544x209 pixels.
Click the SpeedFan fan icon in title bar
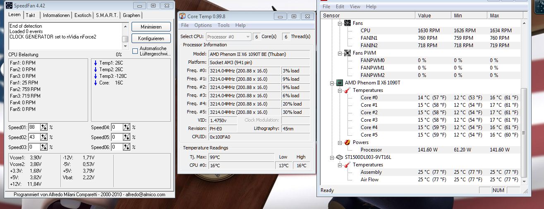9,6
